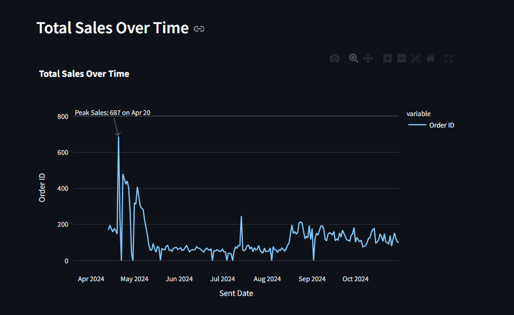Click the Autoscale icon

click(415, 58)
